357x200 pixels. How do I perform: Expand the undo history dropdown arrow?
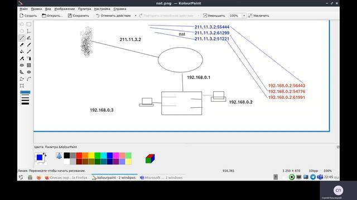[x=136, y=16]
